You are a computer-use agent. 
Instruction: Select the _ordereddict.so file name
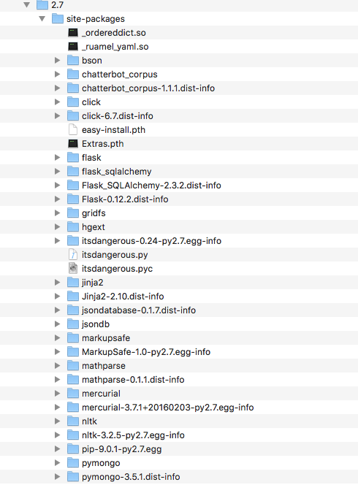(x=114, y=33)
